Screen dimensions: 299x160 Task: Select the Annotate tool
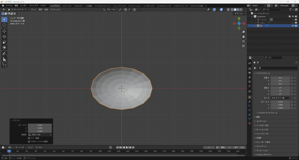click(4, 54)
